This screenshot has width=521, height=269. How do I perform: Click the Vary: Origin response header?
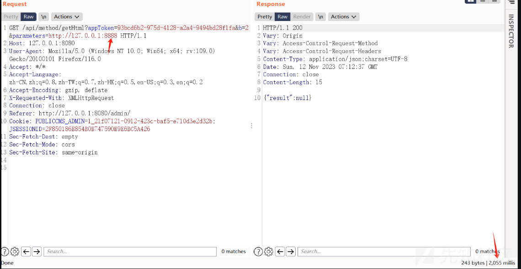pos(282,36)
